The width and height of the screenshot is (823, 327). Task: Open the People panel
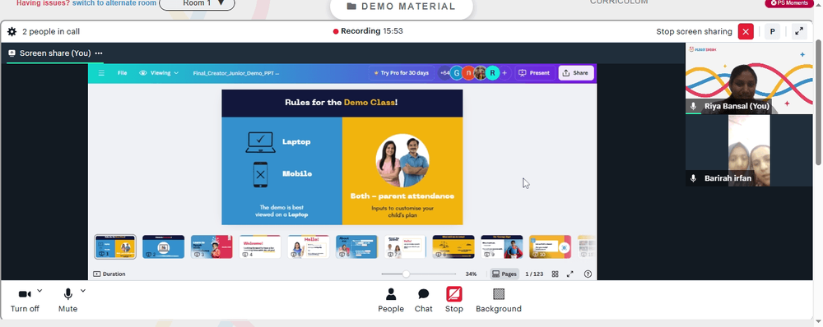point(391,300)
